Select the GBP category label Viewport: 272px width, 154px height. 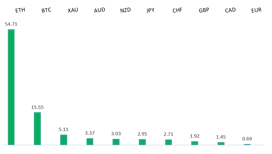(204, 11)
